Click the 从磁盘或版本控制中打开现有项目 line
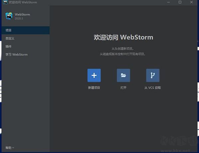This screenshot has height=153, width=199. click(x=122, y=54)
